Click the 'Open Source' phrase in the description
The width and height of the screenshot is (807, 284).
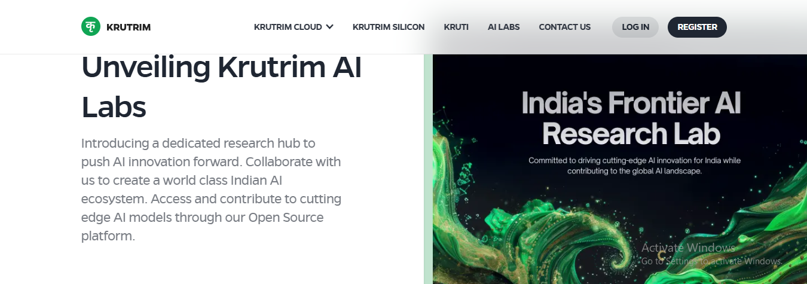286,218
